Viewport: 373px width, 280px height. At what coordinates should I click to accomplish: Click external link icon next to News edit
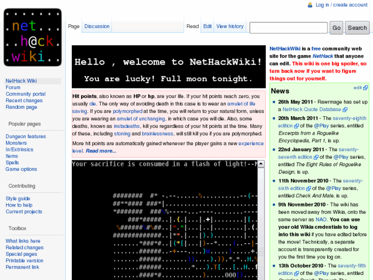coord(365,88)
